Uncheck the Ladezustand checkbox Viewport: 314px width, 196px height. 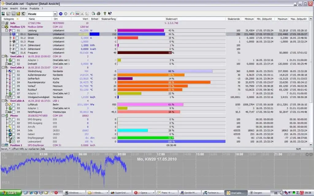click(14, 141)
